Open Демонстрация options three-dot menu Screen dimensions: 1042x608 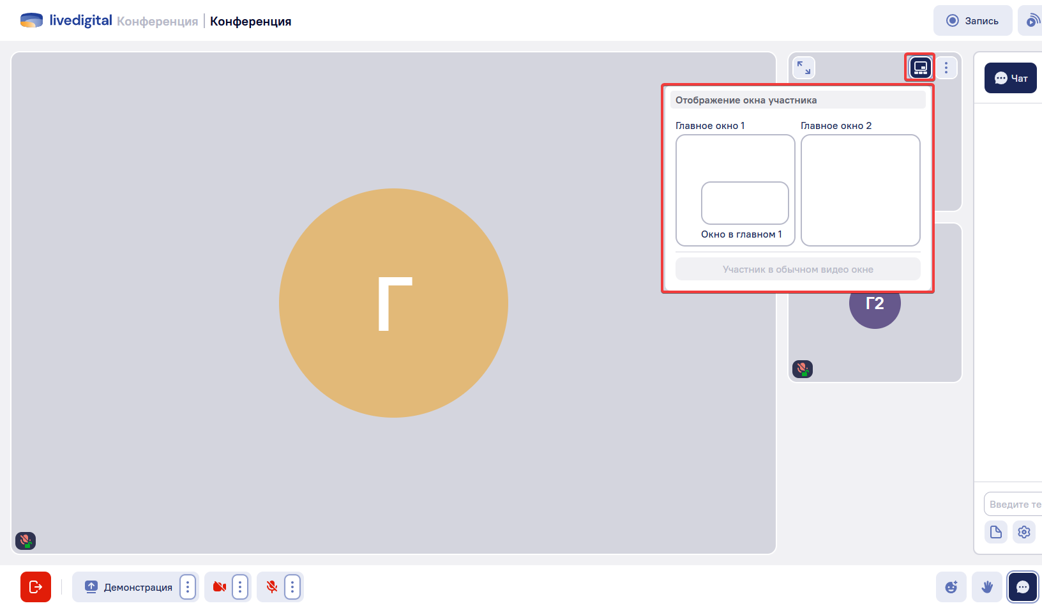pyautogui.click(x=188, y=587)
